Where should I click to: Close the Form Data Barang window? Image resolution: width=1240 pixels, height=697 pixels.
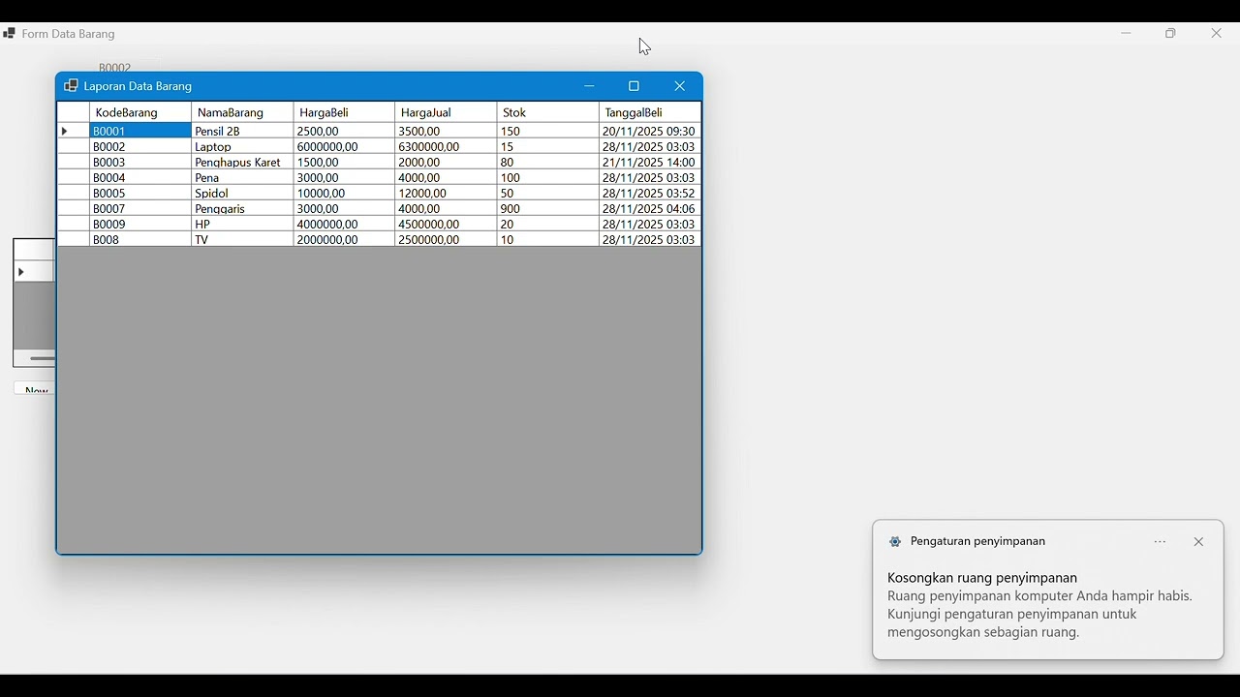tap(1217, 34)
